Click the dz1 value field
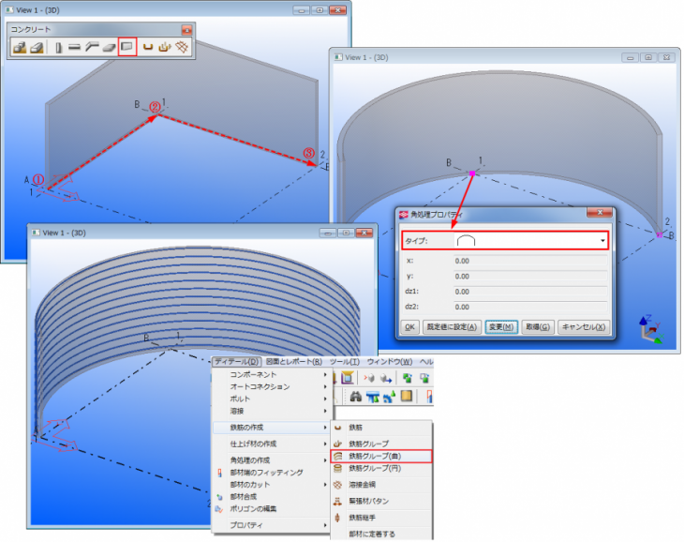The image size is (684, 542). (529, 293)
